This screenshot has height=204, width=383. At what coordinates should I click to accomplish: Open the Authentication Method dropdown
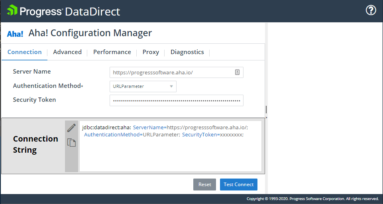(143, 86)
